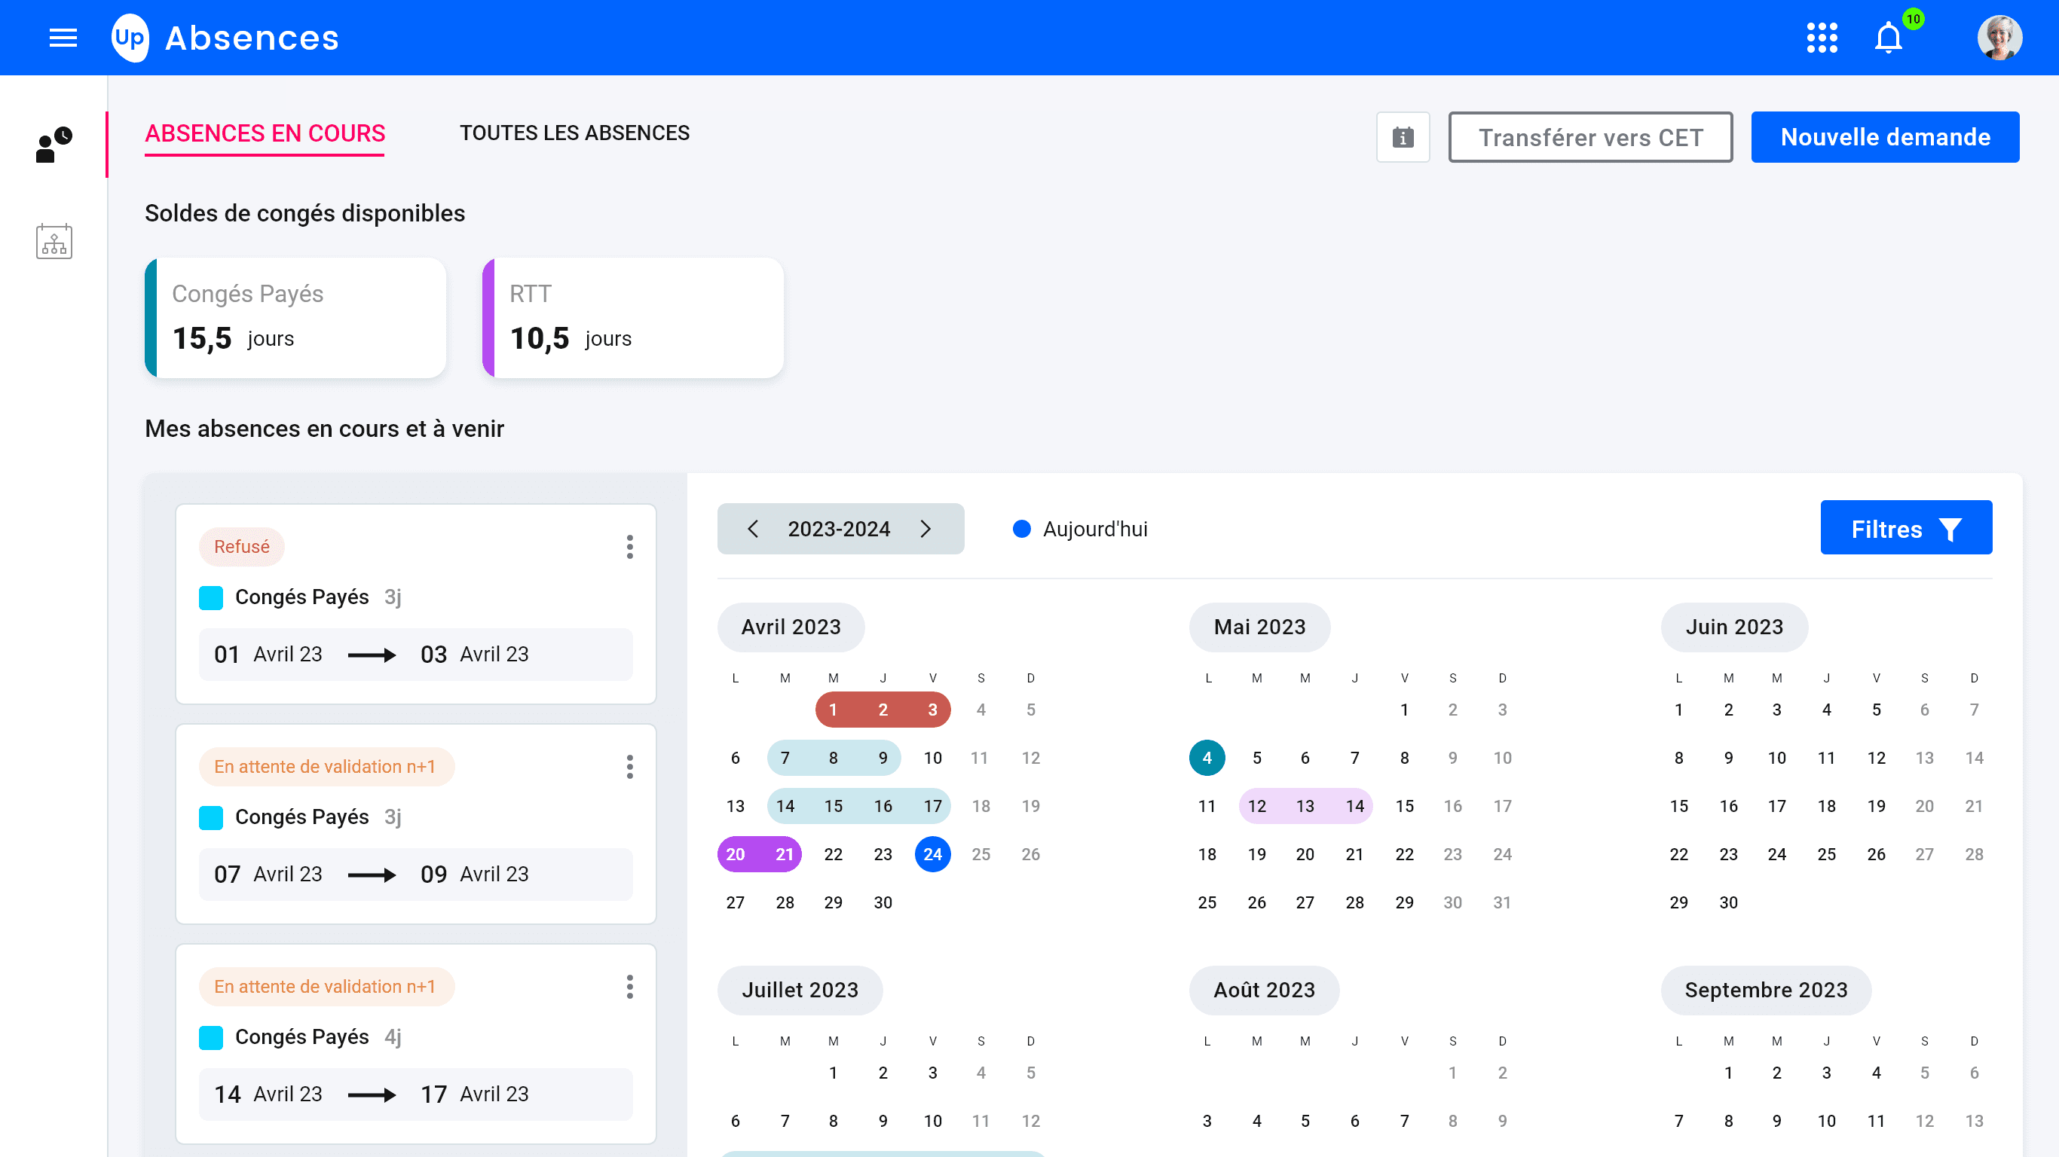Image resolution: width=2059 pixels, height=1157 pixels.
Task: Open options menu on 14 Avril request
Action: [630, 986]
